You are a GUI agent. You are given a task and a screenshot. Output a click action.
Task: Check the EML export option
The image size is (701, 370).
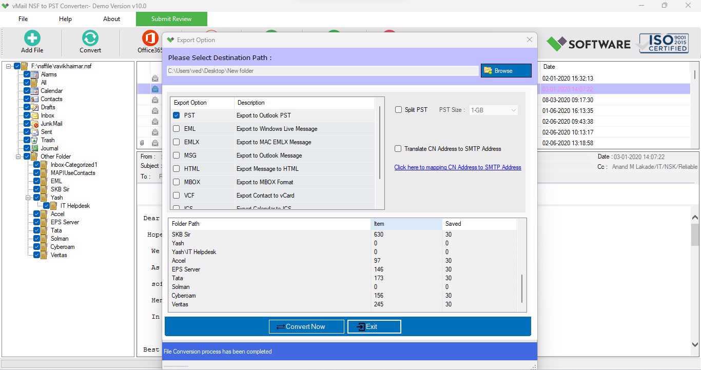click(x=177, y=129)
